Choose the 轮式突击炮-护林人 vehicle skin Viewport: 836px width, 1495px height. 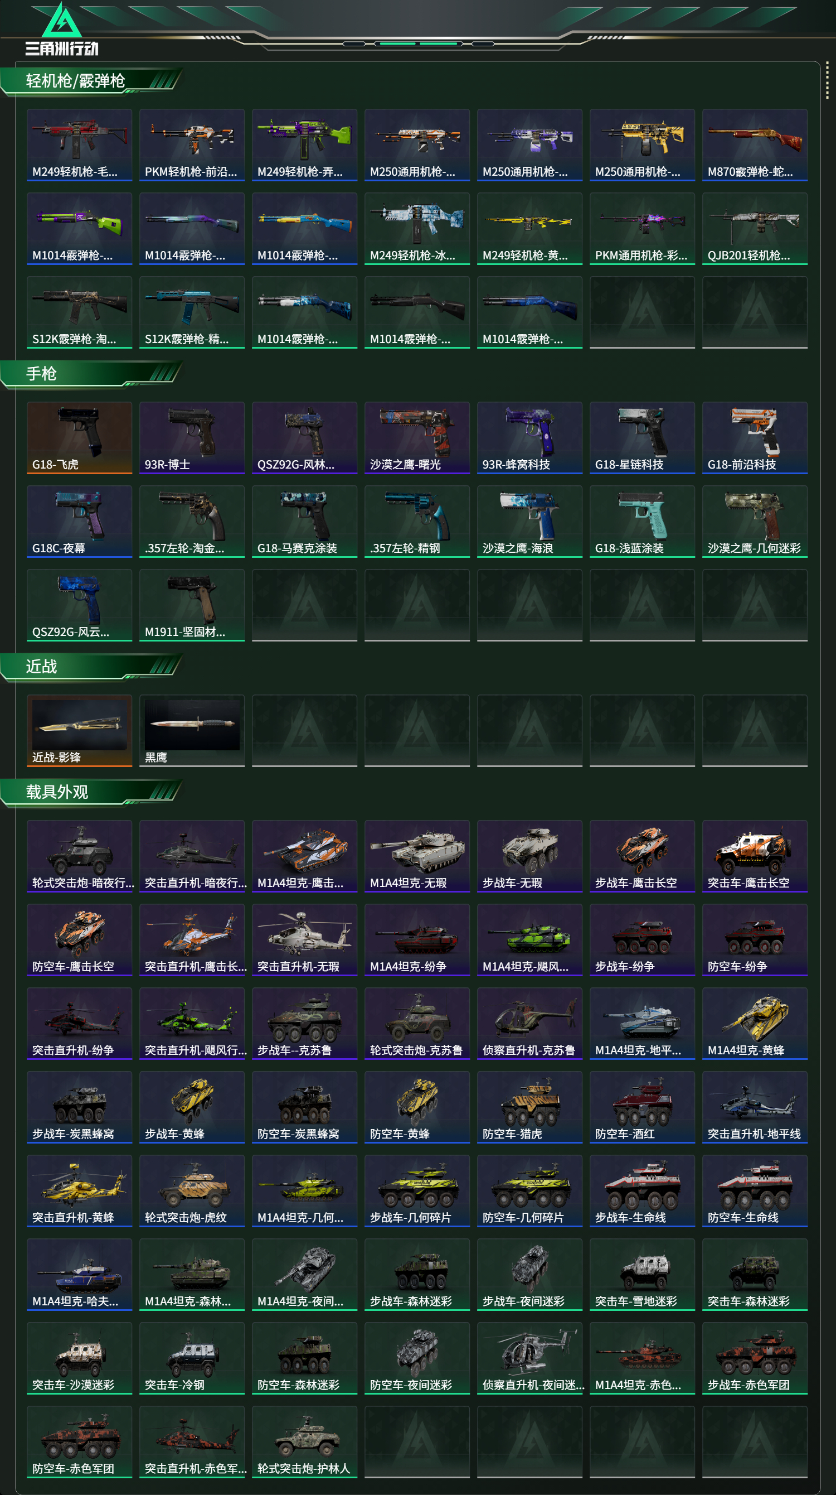pos(304,1441)
